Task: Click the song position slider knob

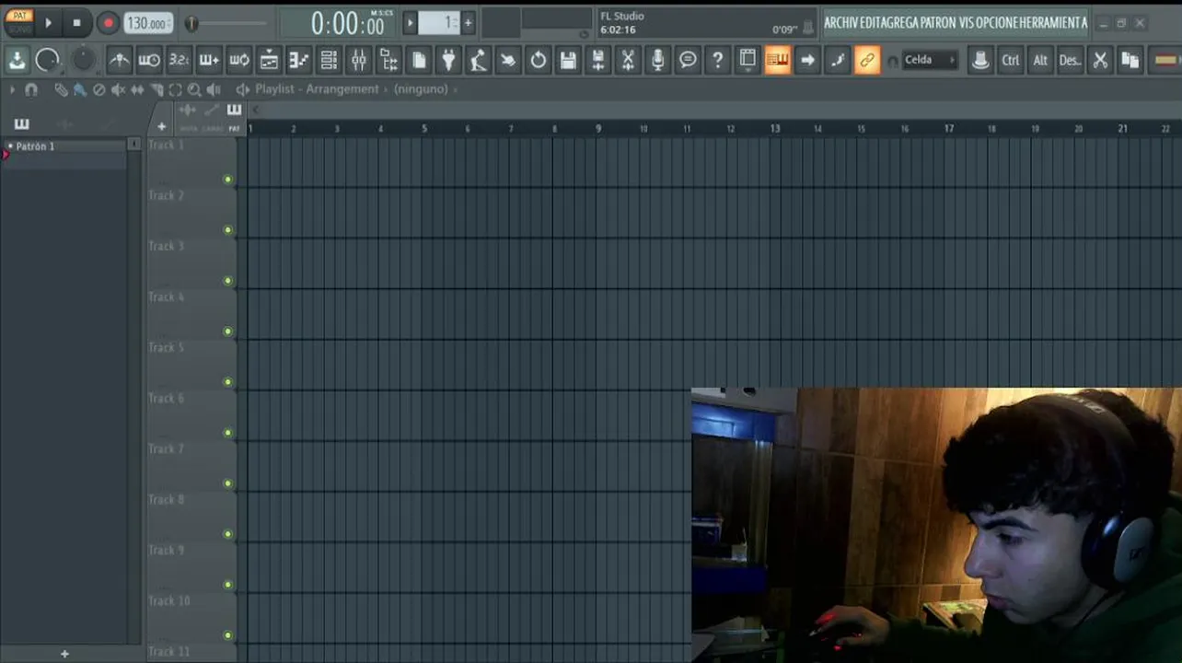Action: click(191, 23)
